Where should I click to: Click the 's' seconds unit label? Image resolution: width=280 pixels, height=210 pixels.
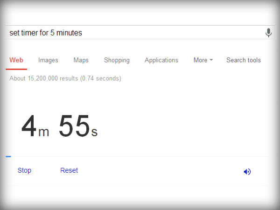[94, 133]
